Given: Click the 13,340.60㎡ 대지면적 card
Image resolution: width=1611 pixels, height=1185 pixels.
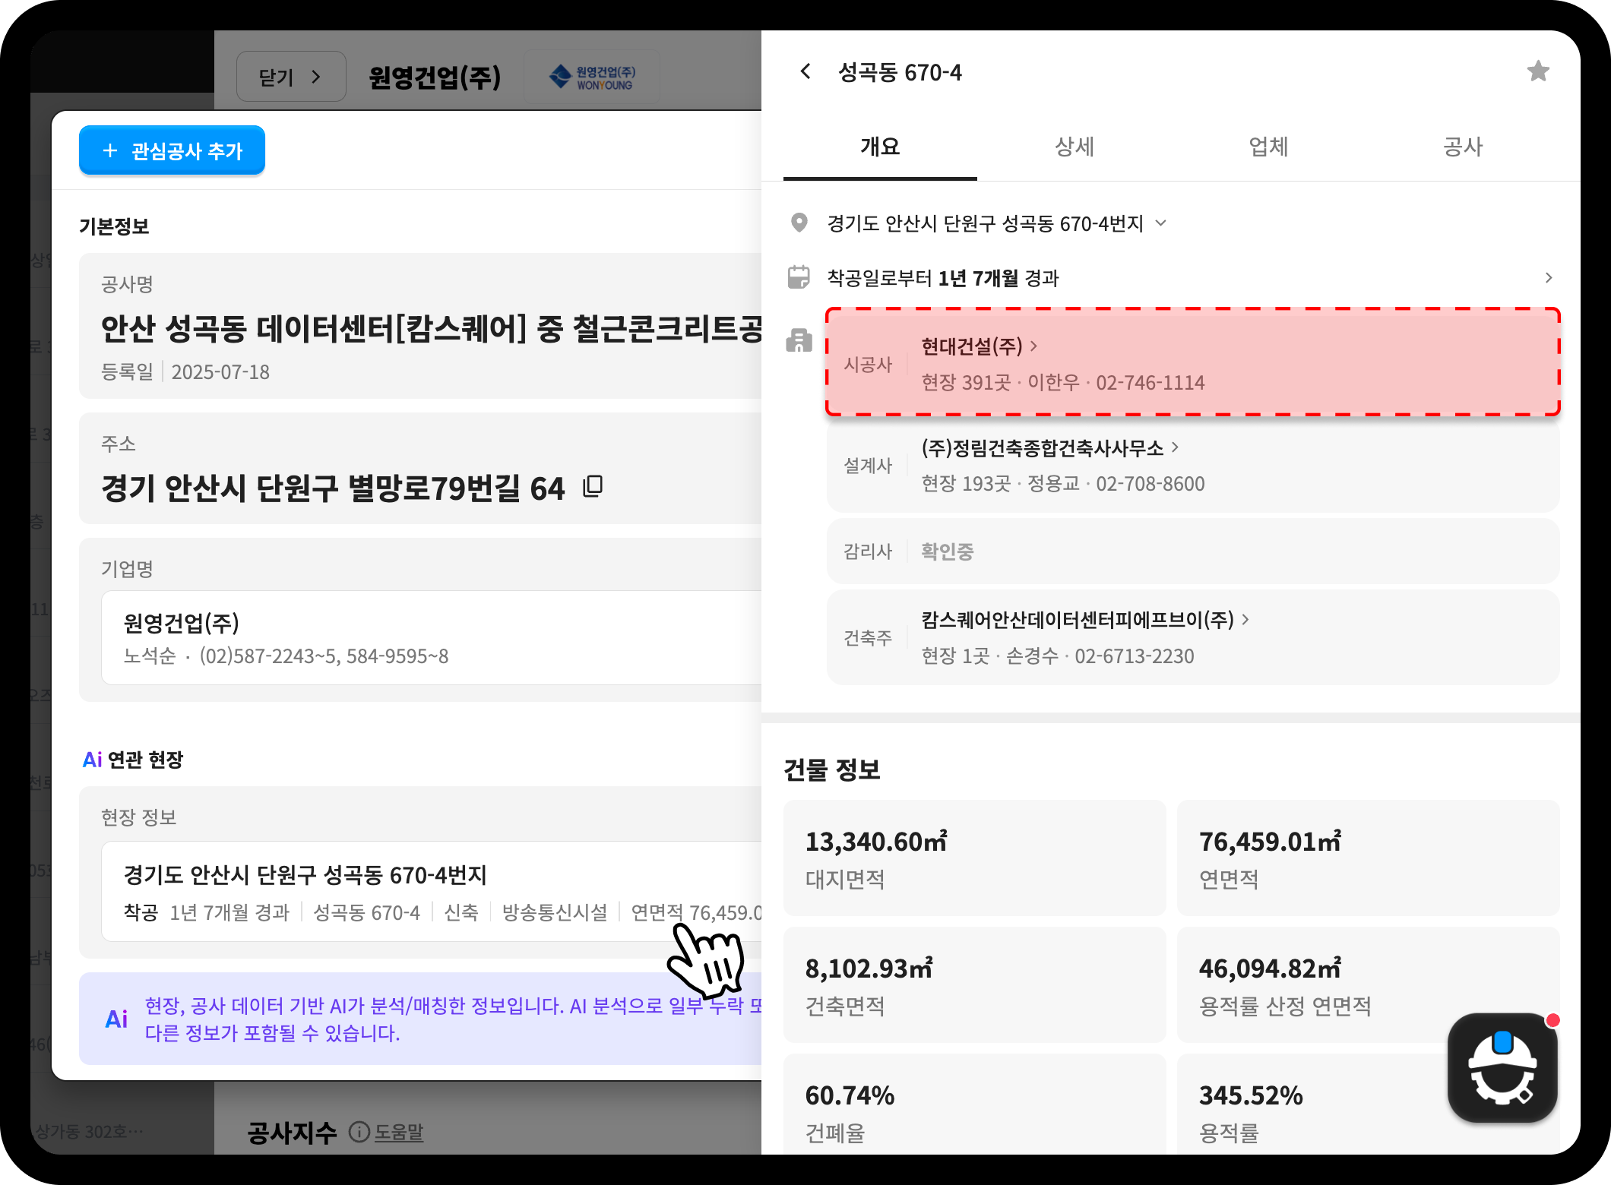Looking at the screenshot, I should [x=974, y=858].
